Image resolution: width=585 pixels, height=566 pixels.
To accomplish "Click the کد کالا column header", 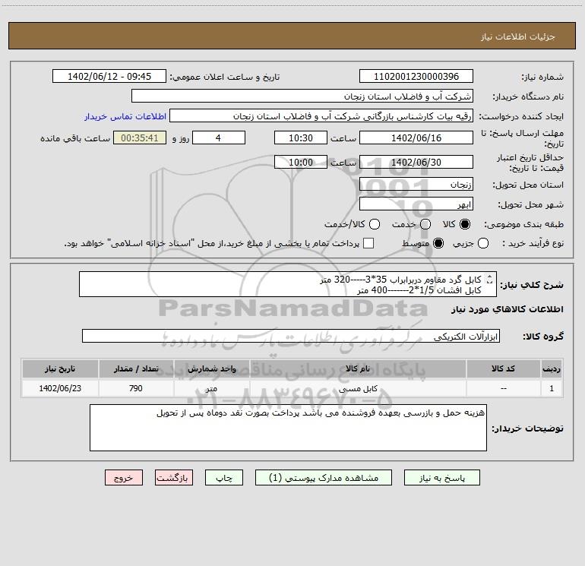I will (x=503, y=369).
